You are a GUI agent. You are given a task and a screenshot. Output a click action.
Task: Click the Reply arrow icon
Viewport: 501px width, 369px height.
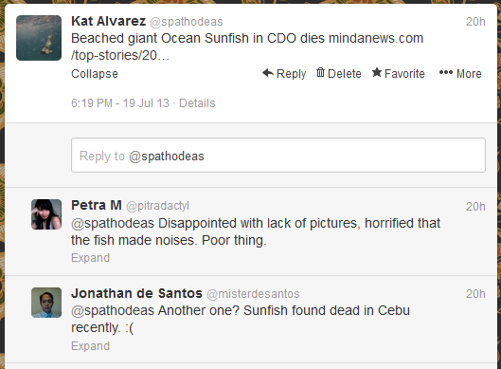coord(268,73)
